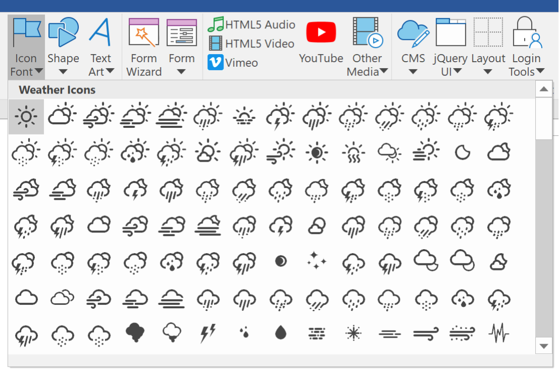The image size is (559, 372).
Task: Select the hot sun with heat waves icon
Action: [x=353, y=153]
